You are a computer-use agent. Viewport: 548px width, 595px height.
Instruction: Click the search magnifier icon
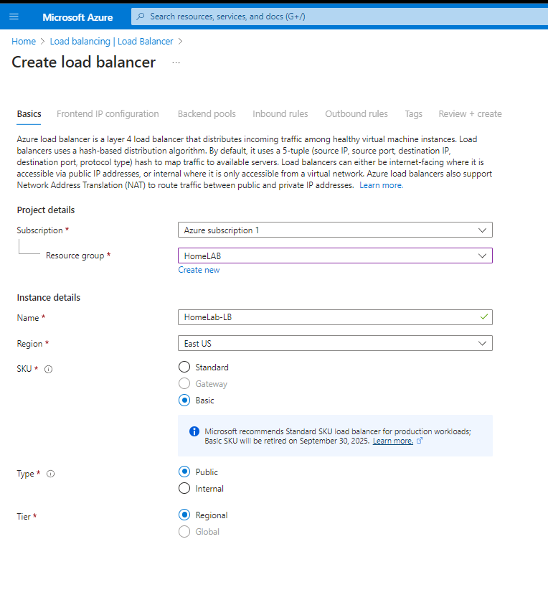tap(141, 17)
